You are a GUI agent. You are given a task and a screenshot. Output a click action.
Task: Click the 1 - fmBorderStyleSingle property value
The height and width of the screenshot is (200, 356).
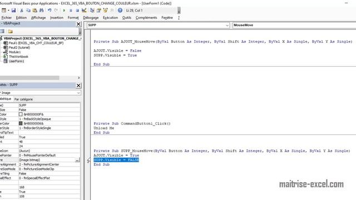tap(50, 128)
